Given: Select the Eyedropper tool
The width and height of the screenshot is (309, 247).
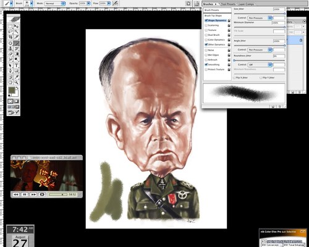Looking at the screenshot, I should [17, 77].
